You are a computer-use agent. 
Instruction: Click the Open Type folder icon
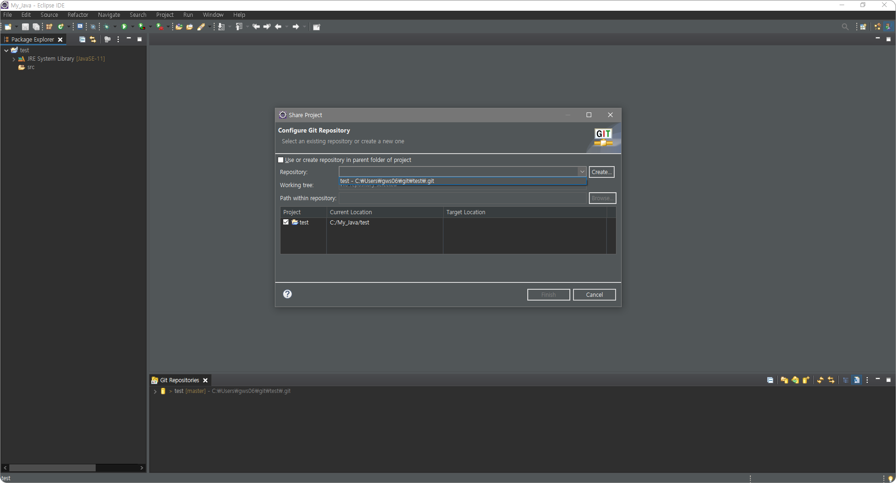tap(179, 27)
